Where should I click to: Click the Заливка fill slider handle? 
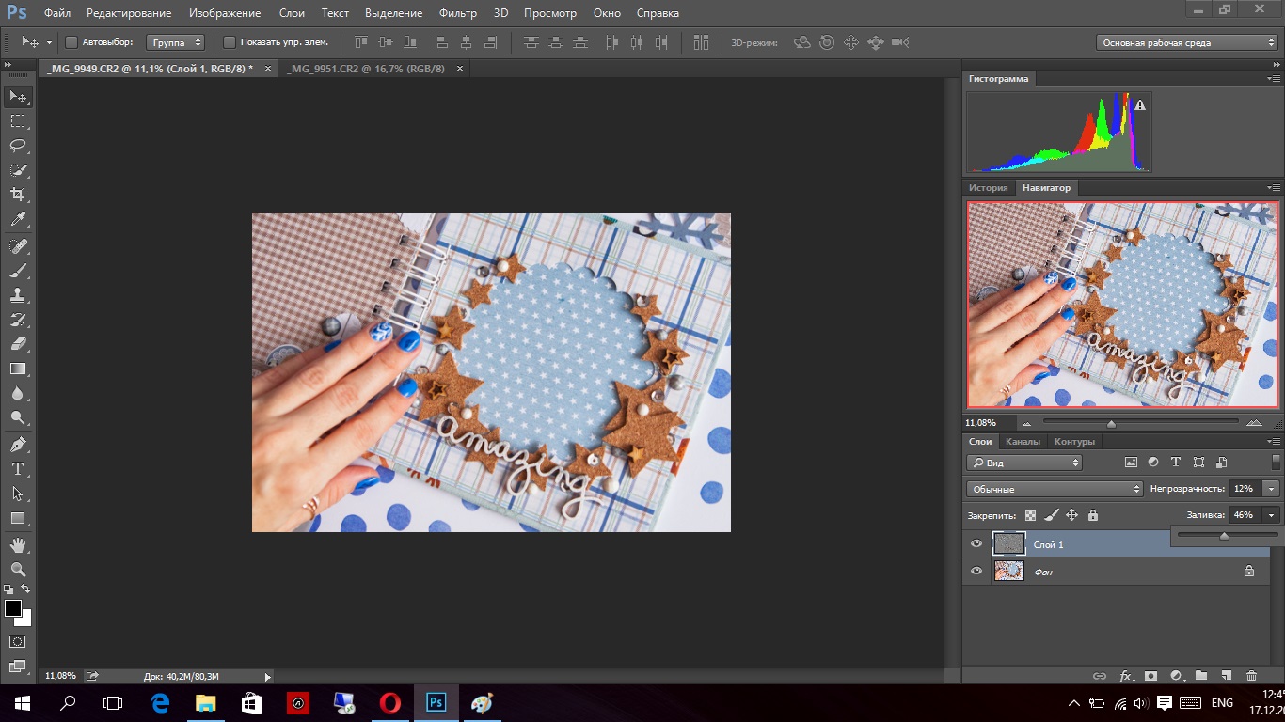pos(1224,536)
